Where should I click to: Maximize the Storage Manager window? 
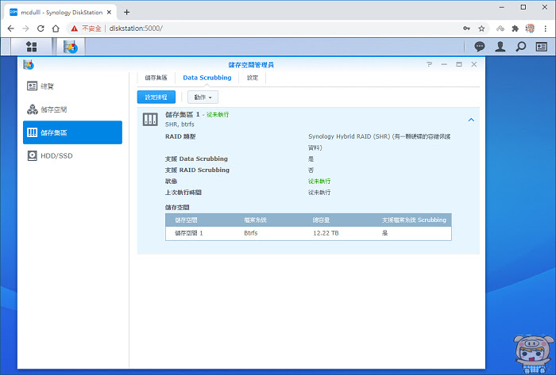(459, 64)
